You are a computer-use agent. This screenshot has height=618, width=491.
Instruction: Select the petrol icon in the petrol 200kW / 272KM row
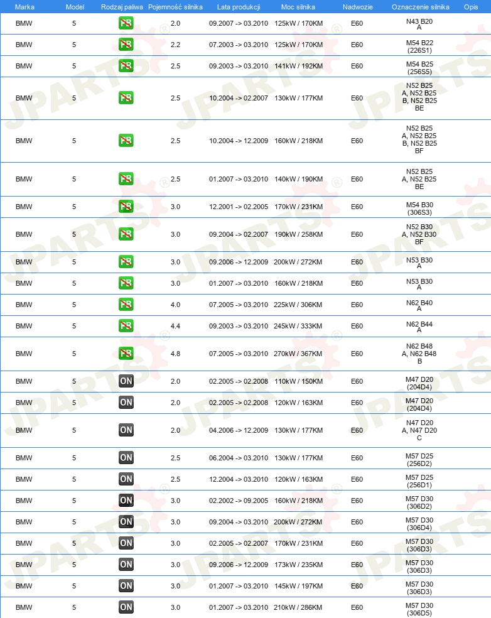click(126, 262)
